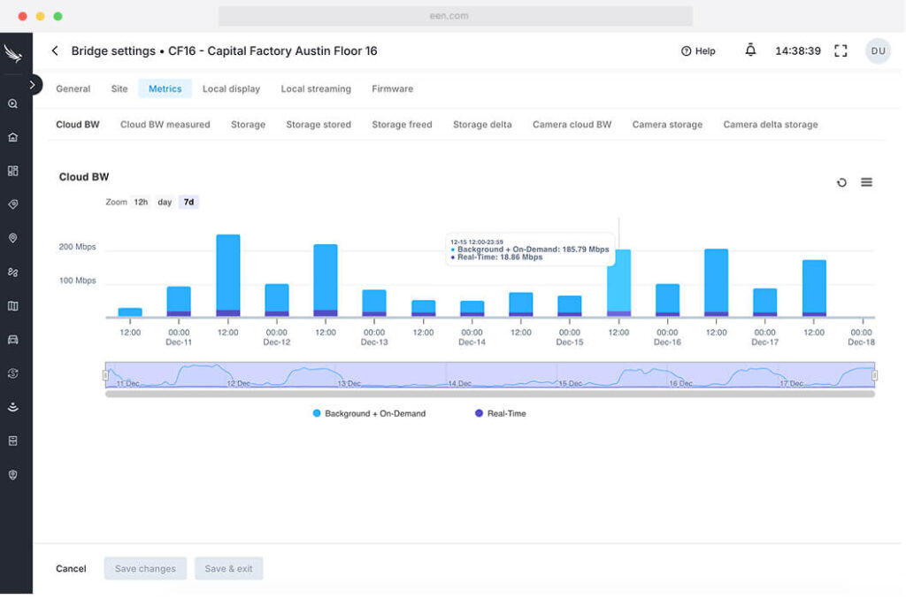906x599 pixels.
Task: Click the right handle of the range navigator
Action: (x=874, y=375)
